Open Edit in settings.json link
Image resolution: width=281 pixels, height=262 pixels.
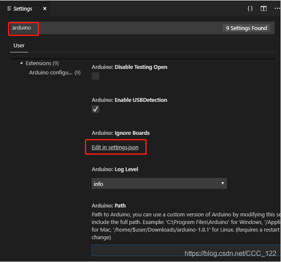pyautogui.click(x=115, y=147)
